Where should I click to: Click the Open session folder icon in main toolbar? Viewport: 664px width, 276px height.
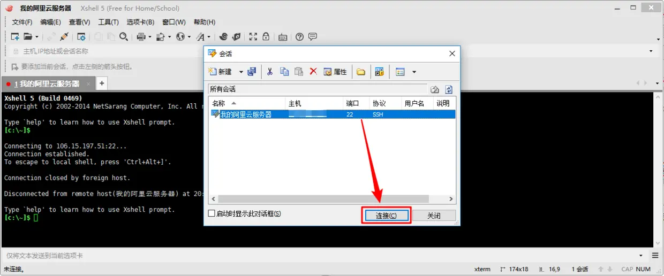tap(28, 37)
